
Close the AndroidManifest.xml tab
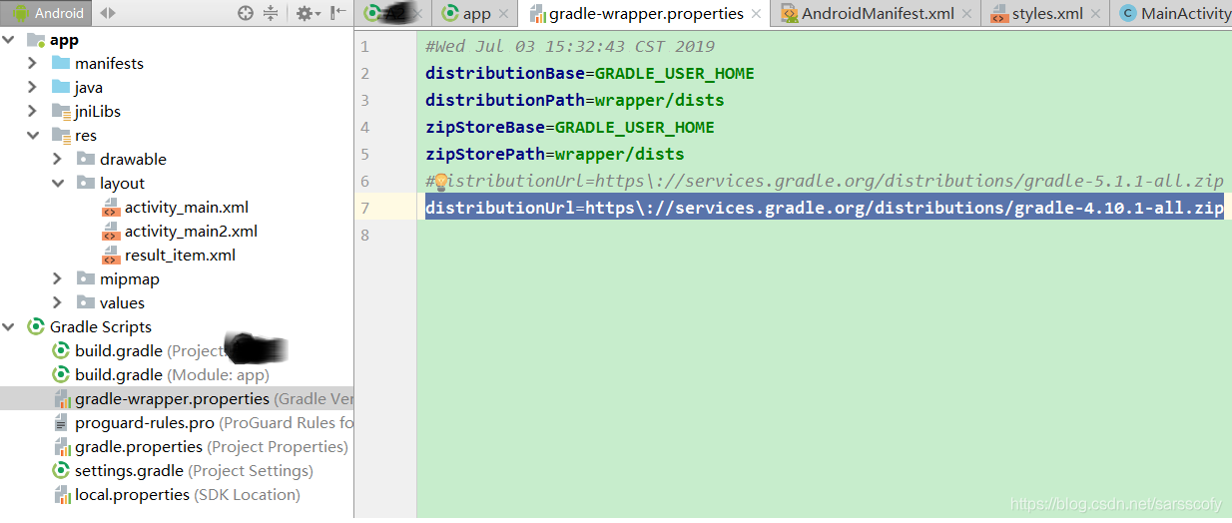tap(966, 14)
